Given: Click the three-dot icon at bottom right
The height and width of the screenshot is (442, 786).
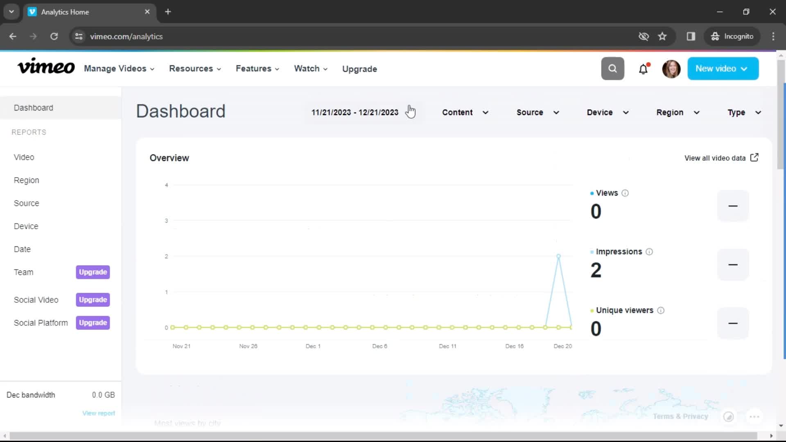Looking at the screenshot, I should point(754,417).
